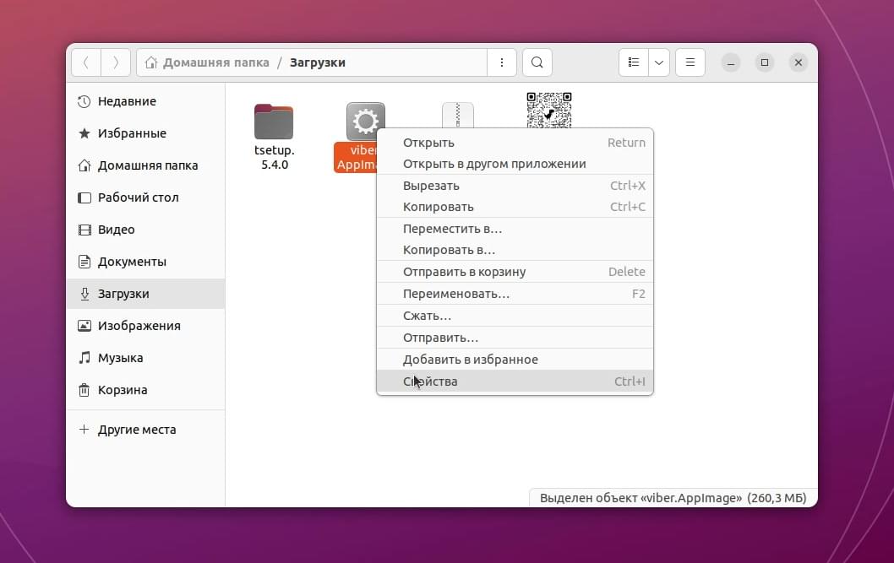Select the tsetup.5.4.0 folder icon
This screenshot has height=563, width=894.
coord(274,122)
